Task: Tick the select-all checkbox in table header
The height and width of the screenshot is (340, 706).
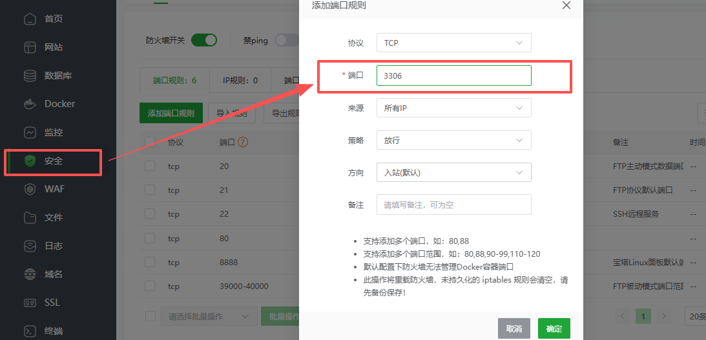Action: click(x=150, y=142)
